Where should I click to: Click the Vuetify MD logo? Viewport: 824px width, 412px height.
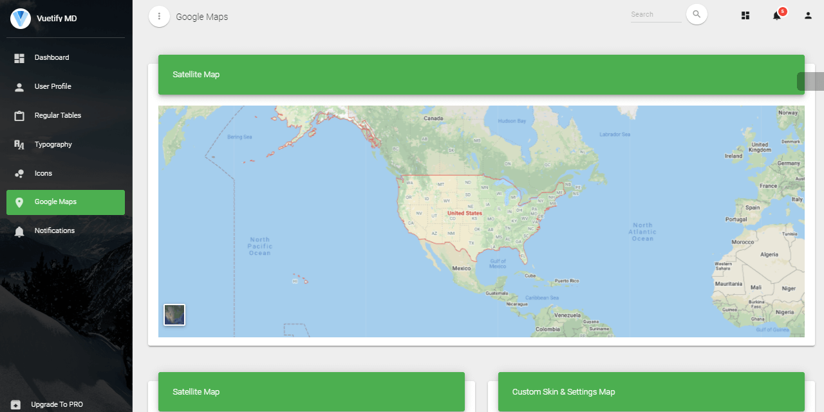[20, 18]
